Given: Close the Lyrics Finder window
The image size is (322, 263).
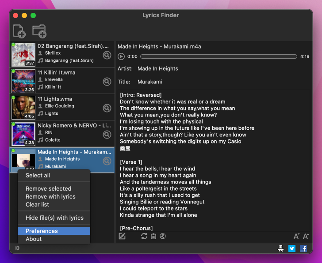Looking at the screenshot, I should pyautogui.click(x=15, y=15).
